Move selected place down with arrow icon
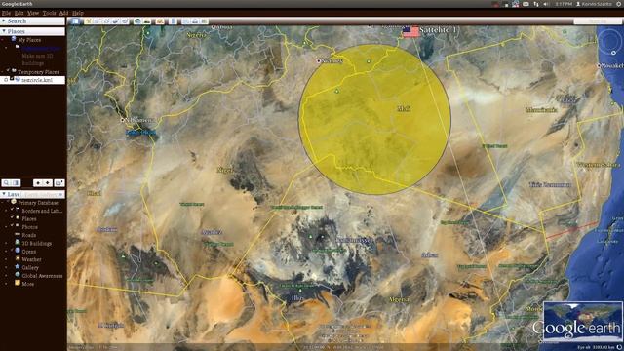This screenshot has width=624, height=351. coord(48,183)
